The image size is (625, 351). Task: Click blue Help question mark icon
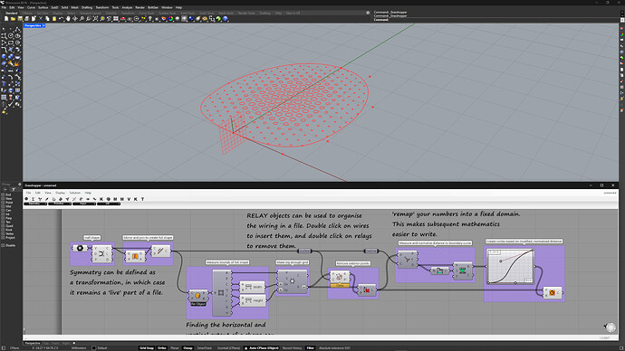(x=226, y=19)
